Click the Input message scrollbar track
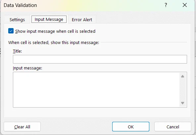This screenshot has height=135, width=196. tap(182, 90)
